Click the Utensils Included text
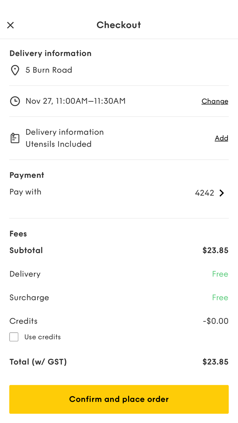The width and height of the screenshot is (238, 423). (x=58, y=144)
